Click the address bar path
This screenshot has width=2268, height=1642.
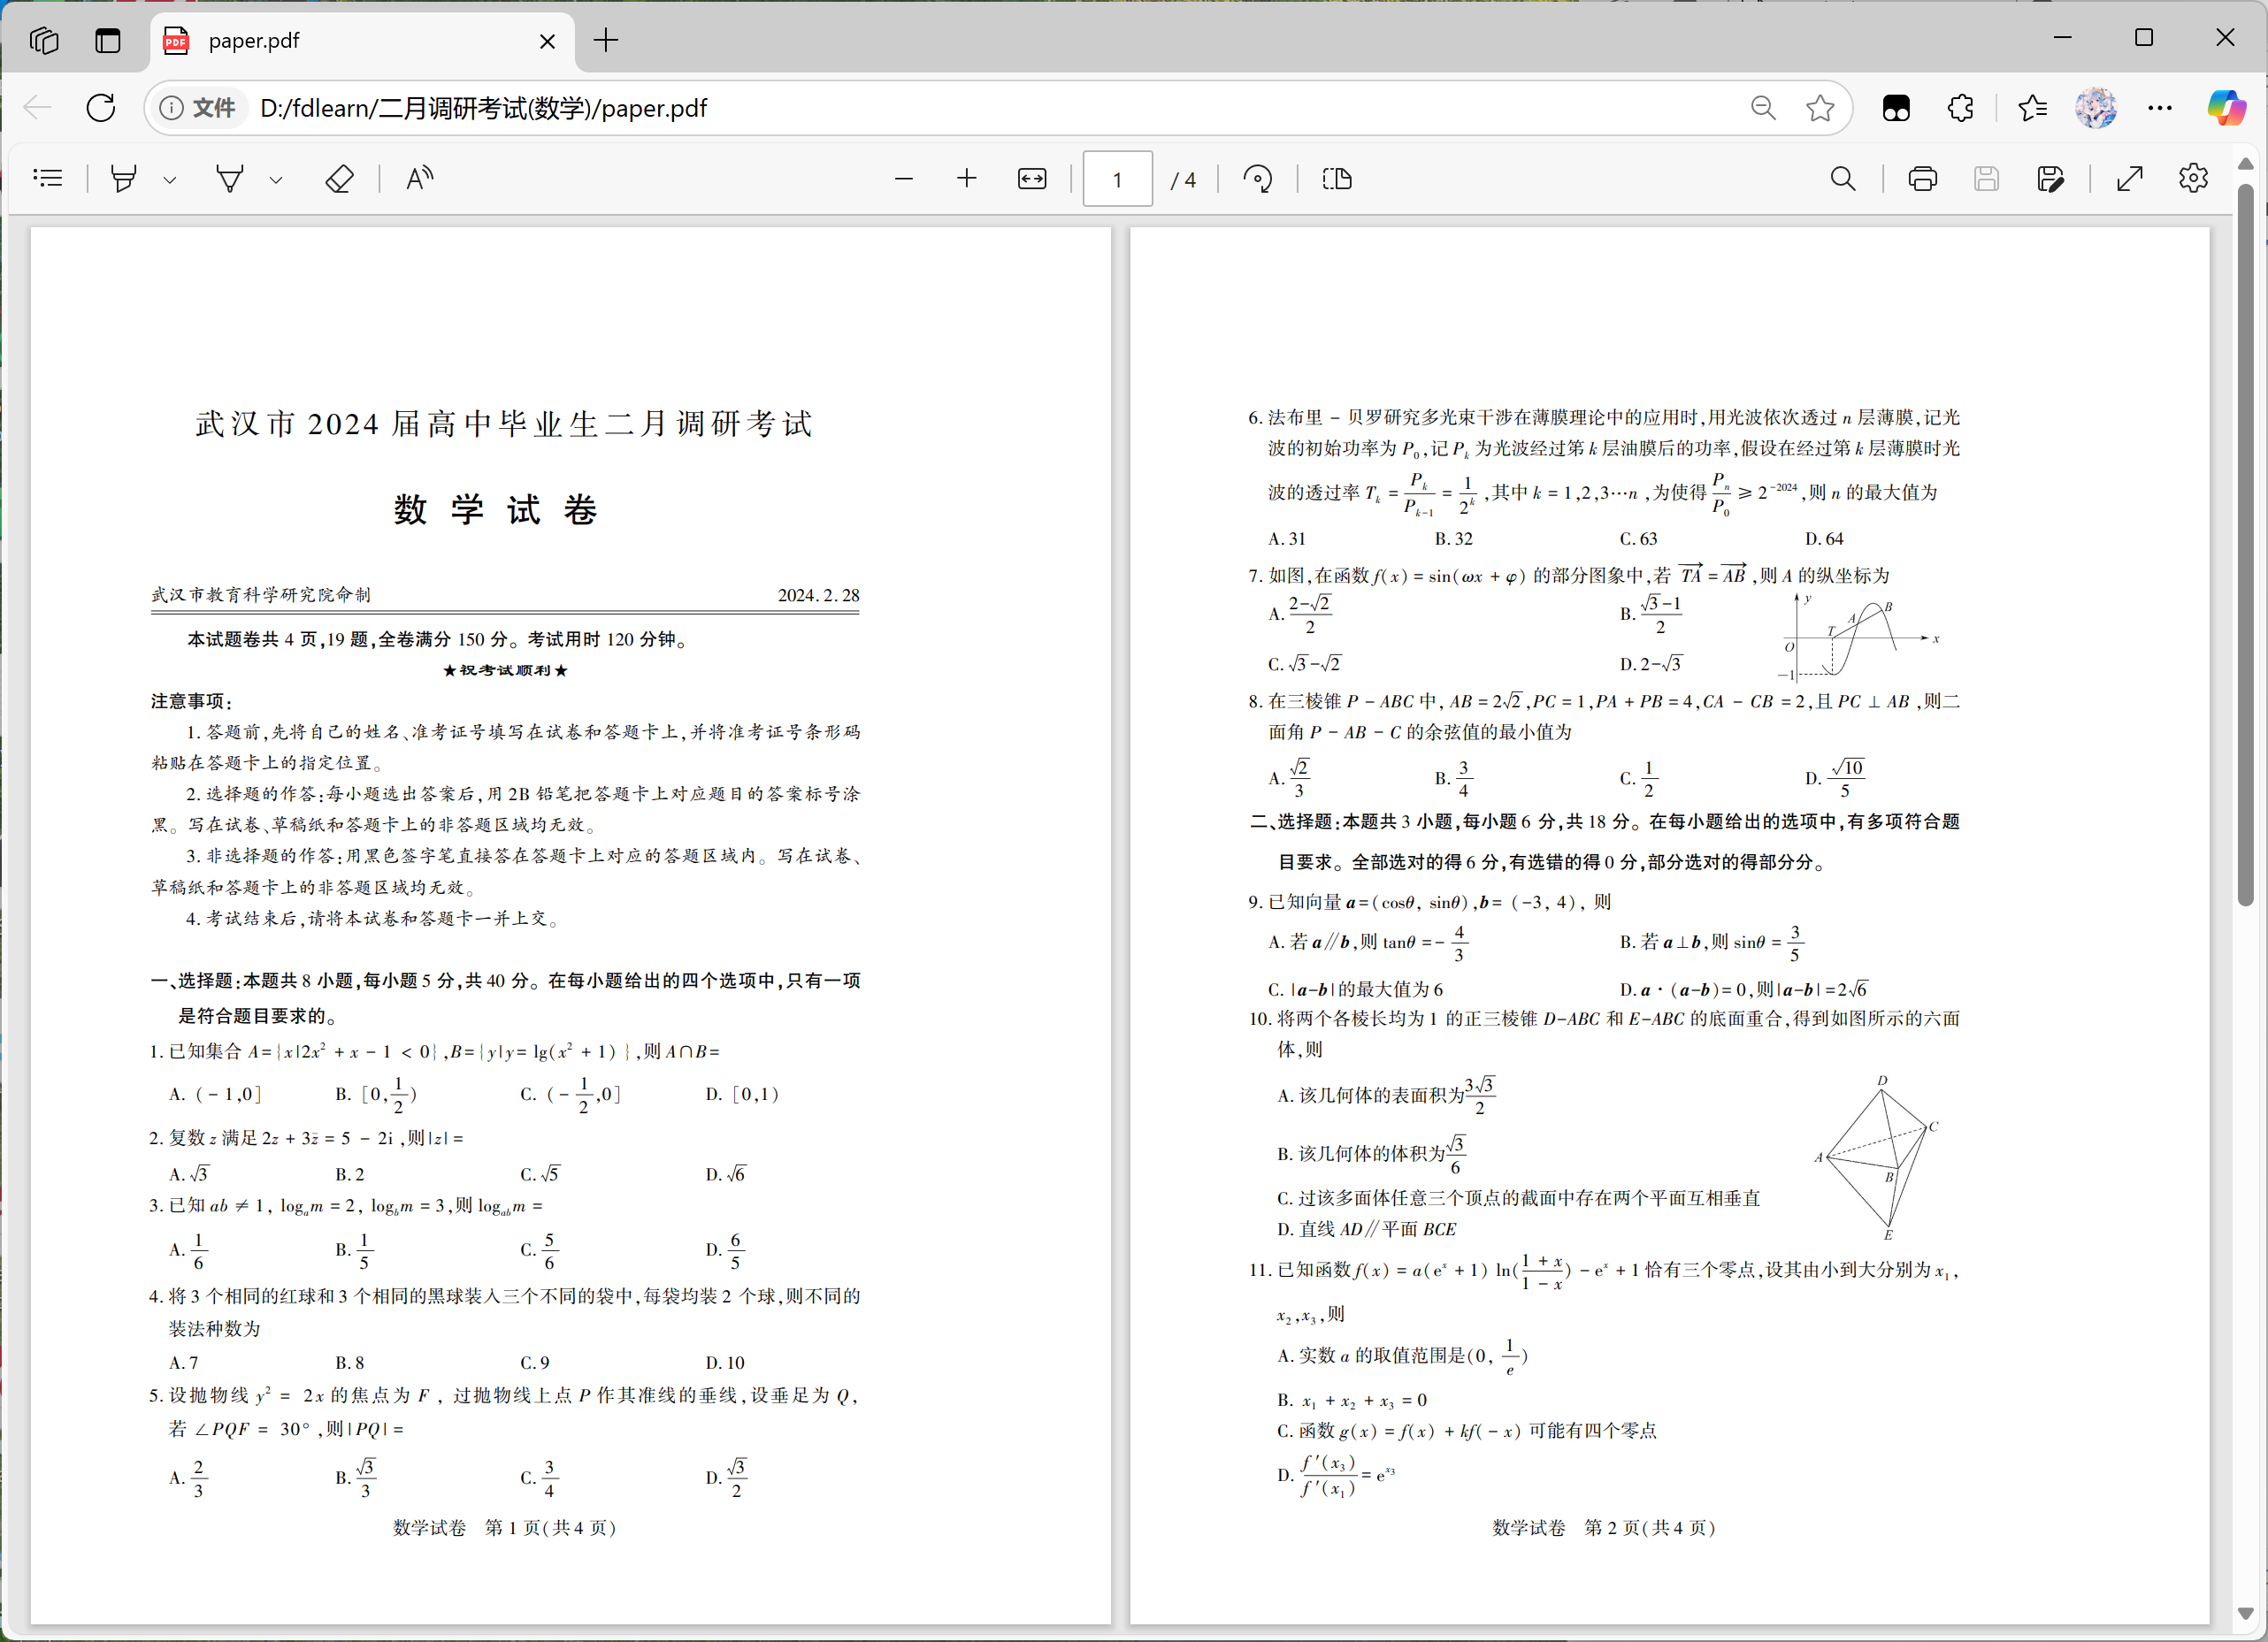(483, 108)
